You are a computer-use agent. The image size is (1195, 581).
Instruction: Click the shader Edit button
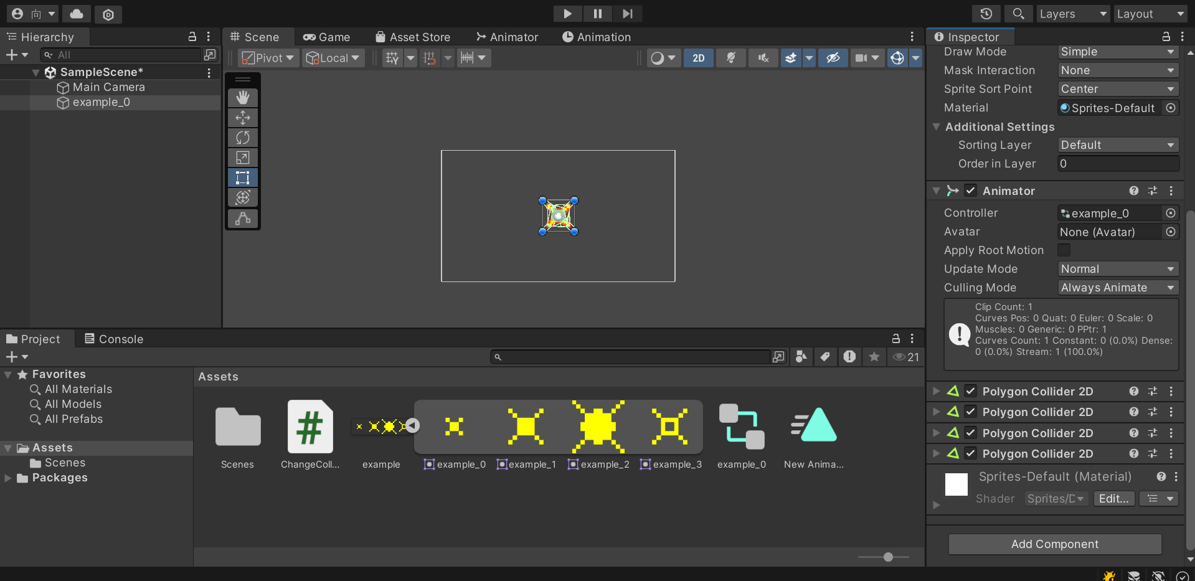click(x=1113, y=499)
